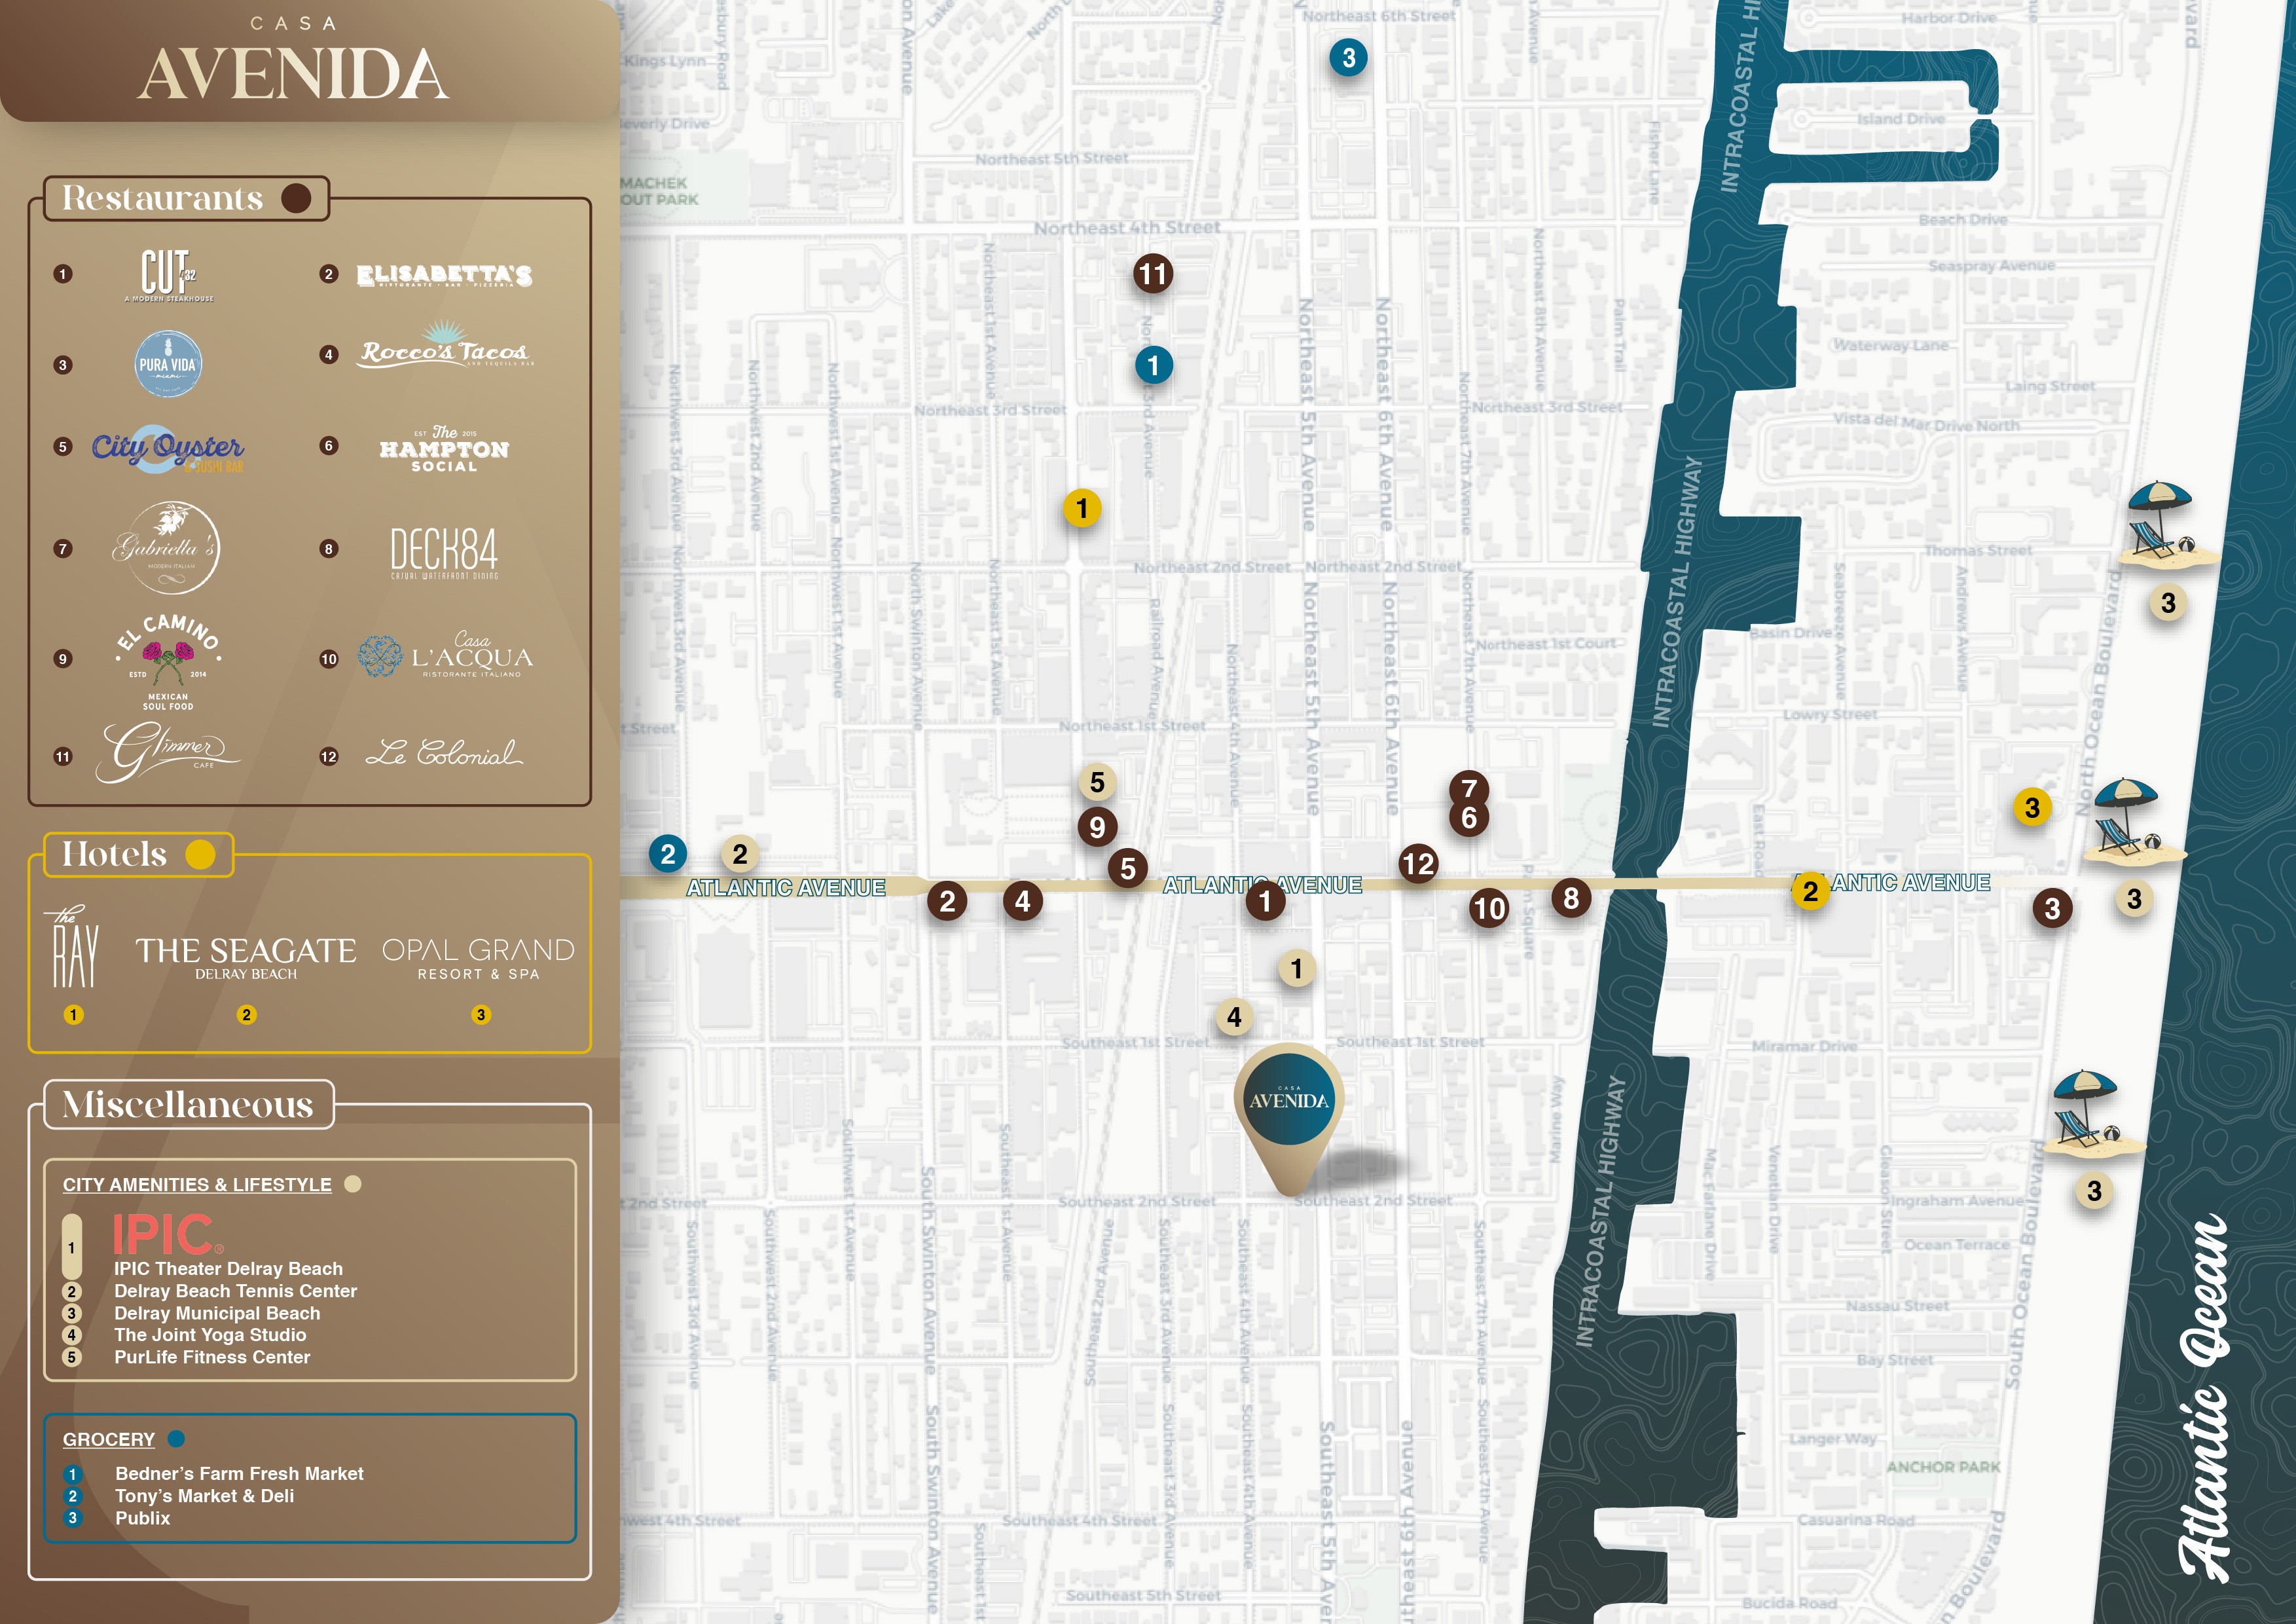Select the "Publix" grocery entry

pos(142,1518)
